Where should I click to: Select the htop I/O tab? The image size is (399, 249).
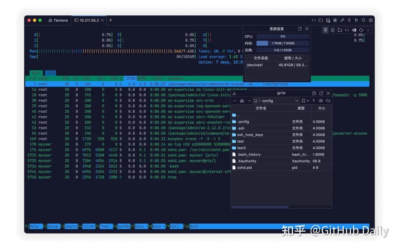(x=50, y=73)
